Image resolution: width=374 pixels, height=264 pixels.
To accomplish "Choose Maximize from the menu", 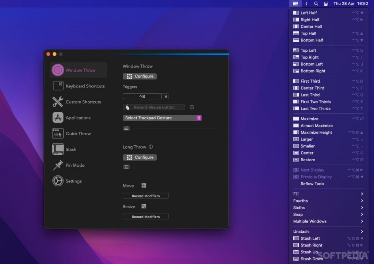I will 305,118.
